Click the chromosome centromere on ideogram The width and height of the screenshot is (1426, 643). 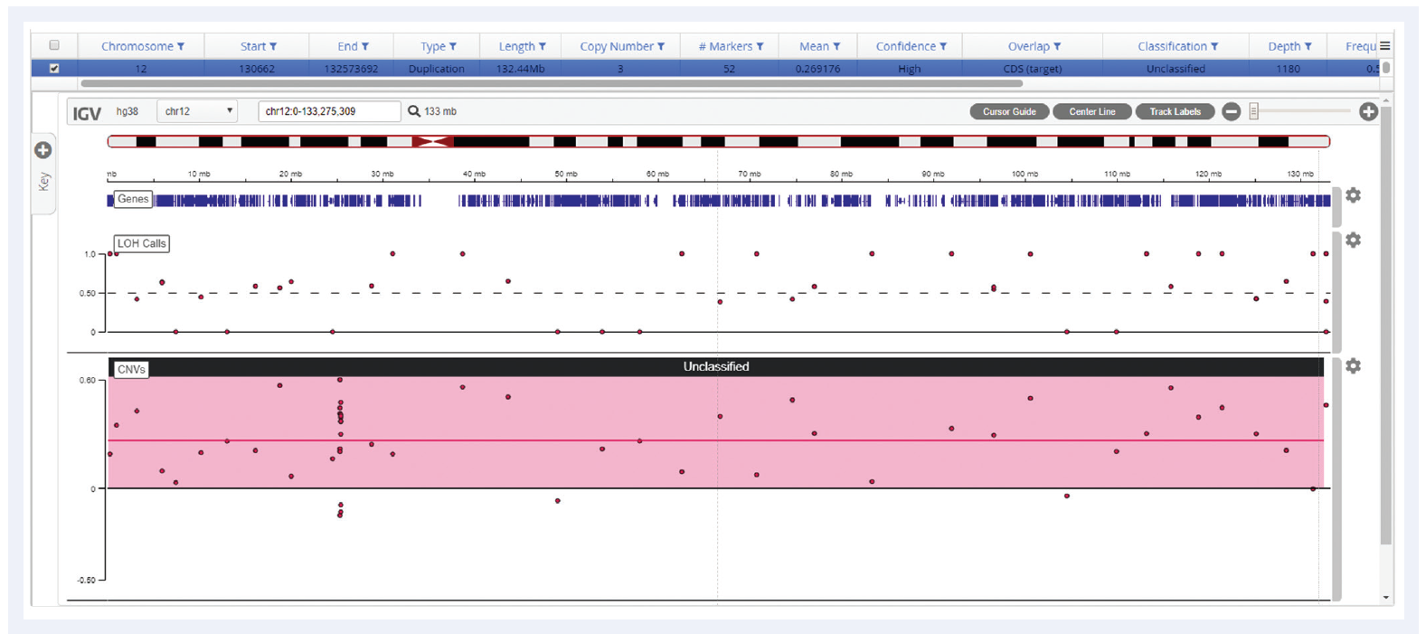coord(433,141)
